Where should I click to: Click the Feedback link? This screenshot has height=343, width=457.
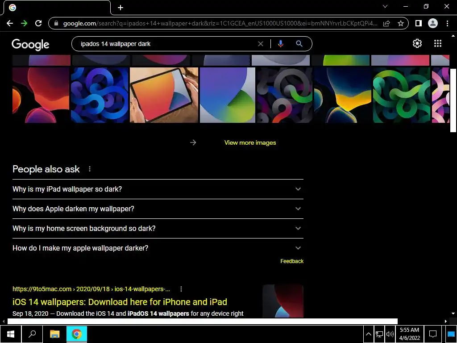[292, 261]
